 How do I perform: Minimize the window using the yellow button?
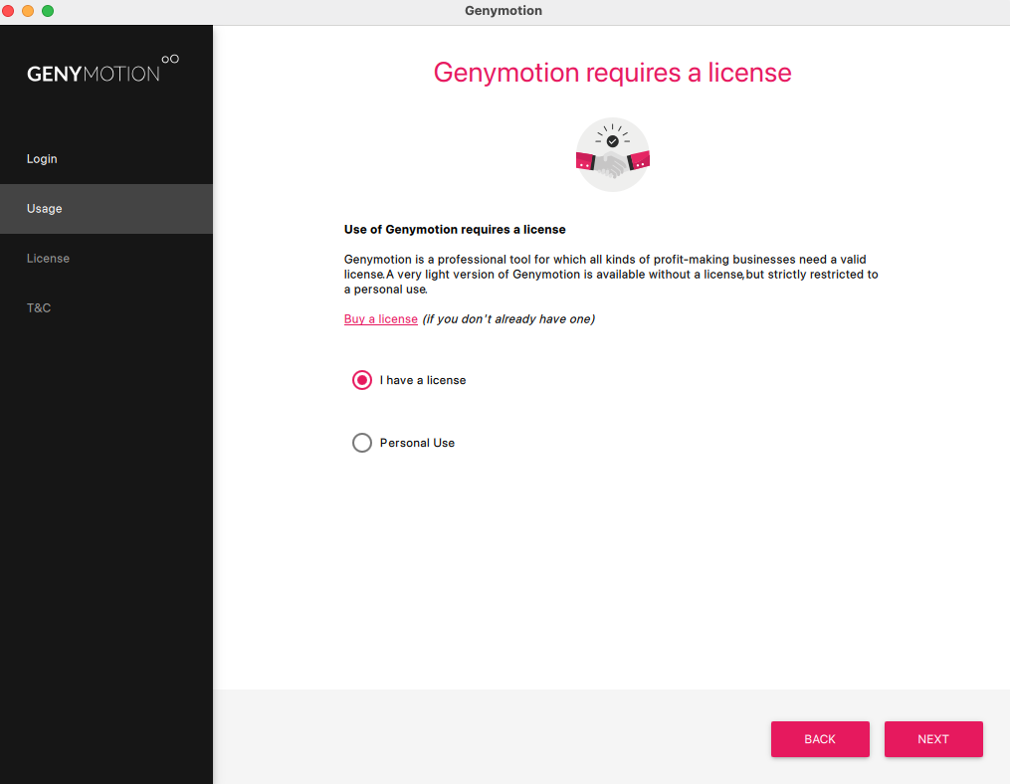coord(28,11)
